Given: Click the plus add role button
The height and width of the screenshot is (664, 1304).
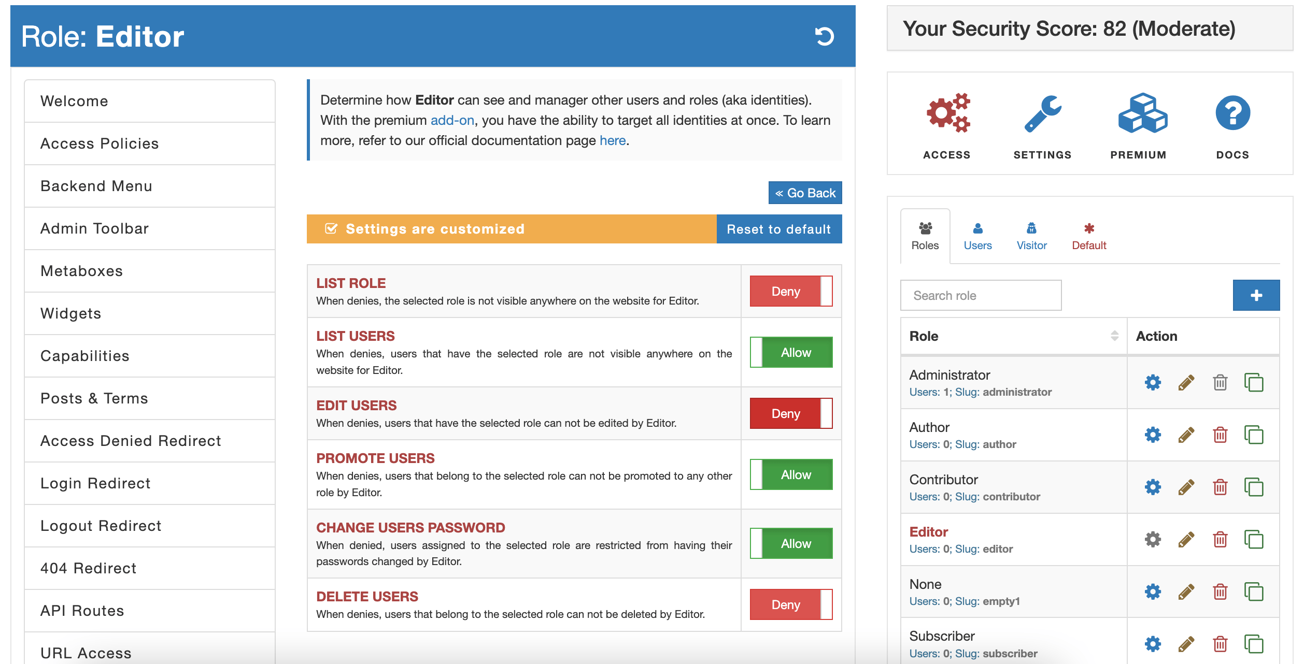Looking at the screenshot, I should coord(1256,295).
